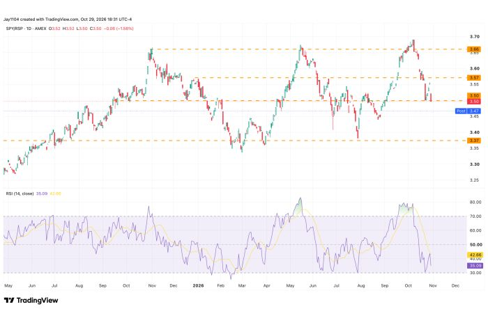This screenshot has height=325, width=488.
Task: Click 3.30 on the price axis
Action: pos(474,164)
